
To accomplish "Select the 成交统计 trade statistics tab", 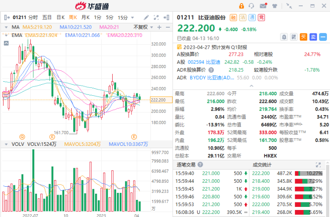I will click(262, 165).
